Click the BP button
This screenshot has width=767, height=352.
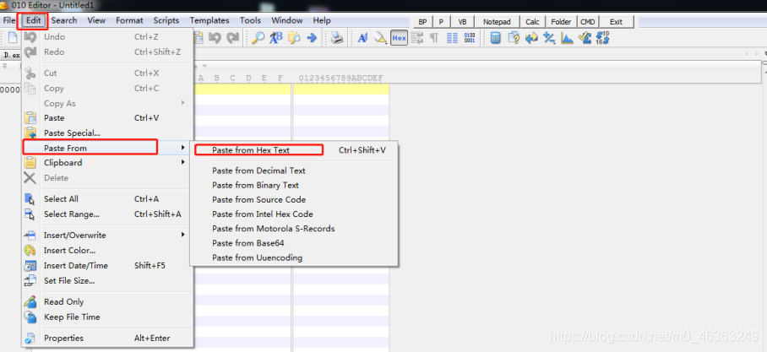pos(422,21)
